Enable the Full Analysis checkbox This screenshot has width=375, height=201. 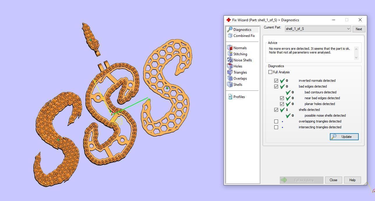[x=270, y=72]
